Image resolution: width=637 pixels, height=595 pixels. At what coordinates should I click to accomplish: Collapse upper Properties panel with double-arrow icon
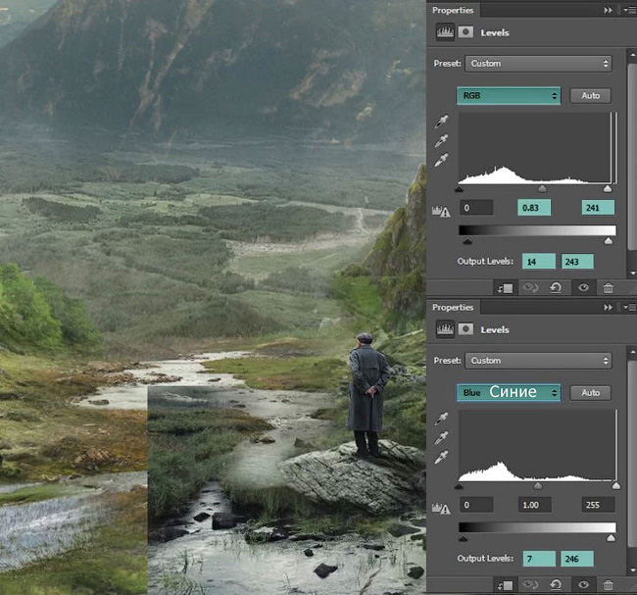(x=608, y=10)
